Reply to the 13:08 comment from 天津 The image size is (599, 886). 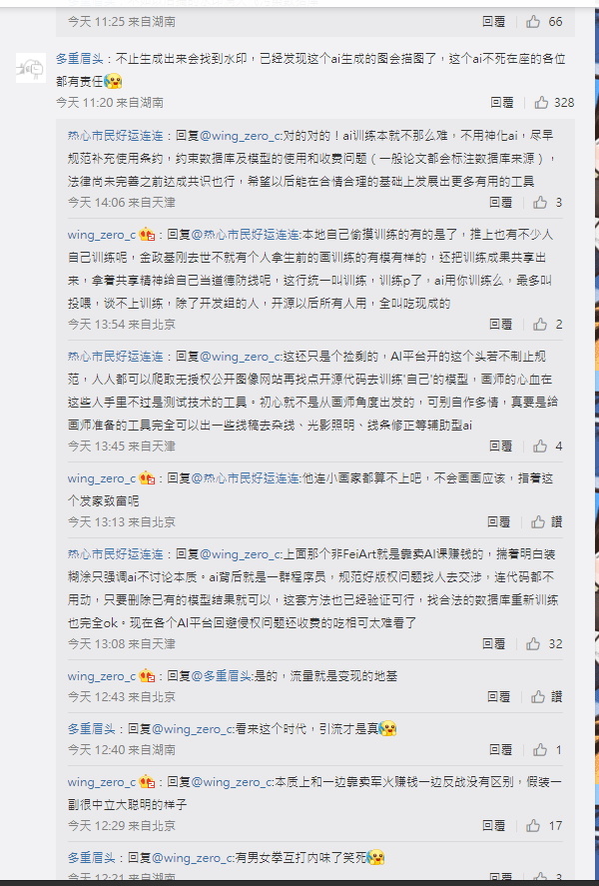tap(493, 644)
